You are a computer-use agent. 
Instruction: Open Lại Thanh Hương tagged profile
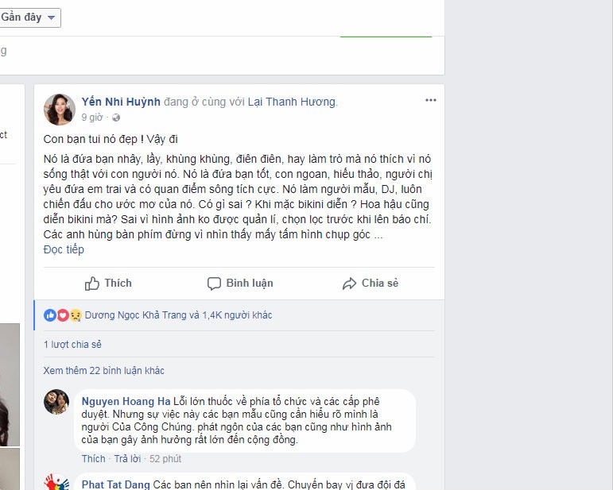[x=292, y=102]
